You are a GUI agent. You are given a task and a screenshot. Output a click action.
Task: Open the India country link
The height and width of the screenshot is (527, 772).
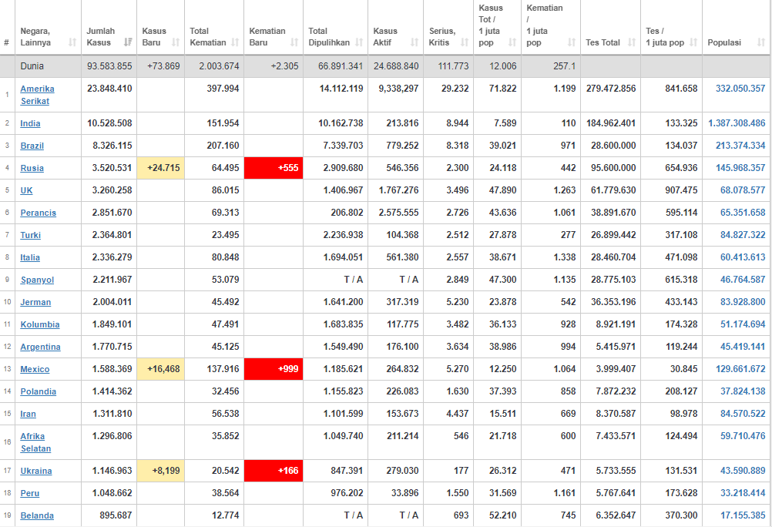click(x=30, y=123)
